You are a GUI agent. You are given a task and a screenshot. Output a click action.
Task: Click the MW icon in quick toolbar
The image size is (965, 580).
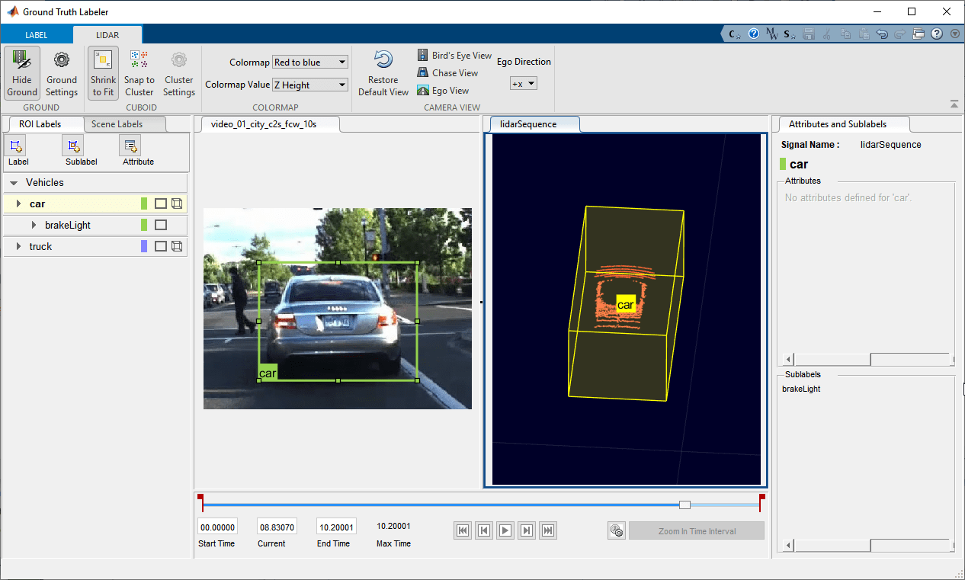point(771,34)
